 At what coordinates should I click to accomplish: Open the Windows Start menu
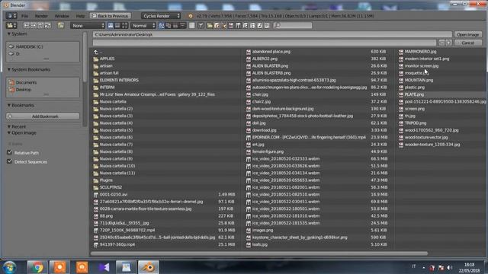click(x=9, y=267)
